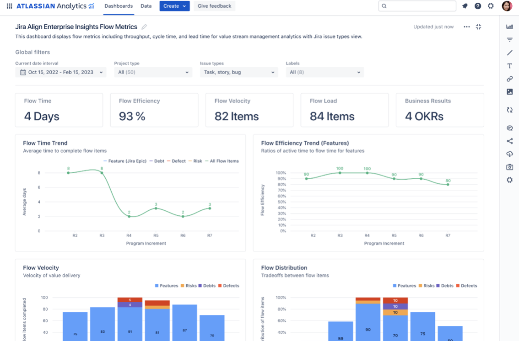Click the export download cloud icon
This screenshot has width=519, height=341.
[509, 154]
